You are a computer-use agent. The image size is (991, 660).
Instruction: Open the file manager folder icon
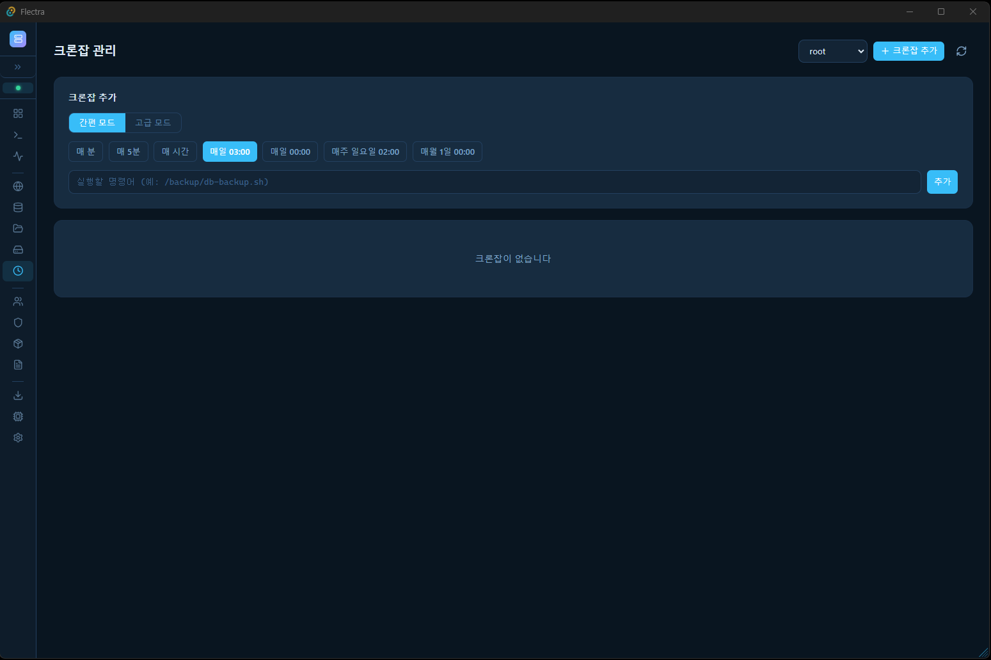coord(18,228)
